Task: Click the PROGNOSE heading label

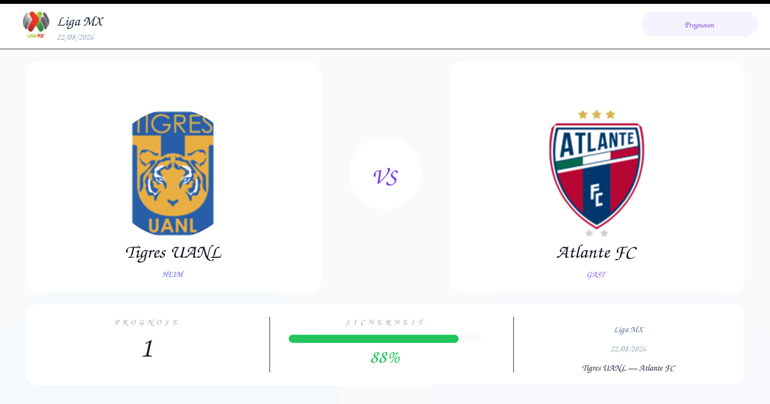Action: coord(148,322)
